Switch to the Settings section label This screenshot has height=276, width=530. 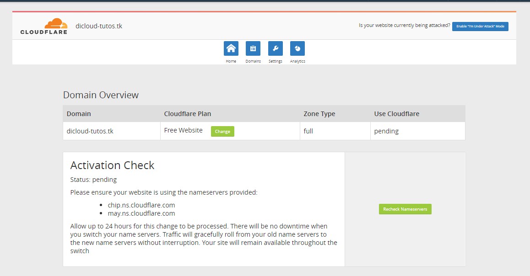click(x=275, y=61)
